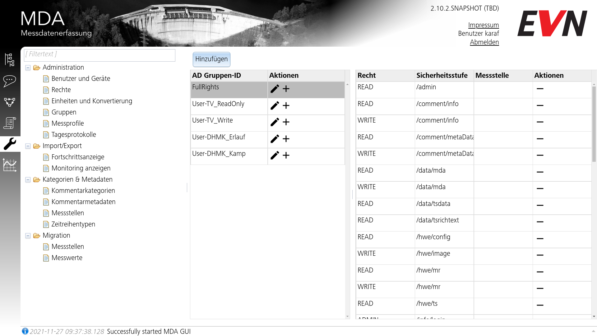597x336 pixels.
Task: Click the Filtertext input field
Action: click(100, 54)
